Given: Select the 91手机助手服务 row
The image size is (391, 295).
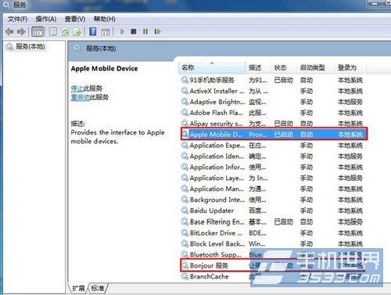Looking at the screenshot, I should point(272,80).
